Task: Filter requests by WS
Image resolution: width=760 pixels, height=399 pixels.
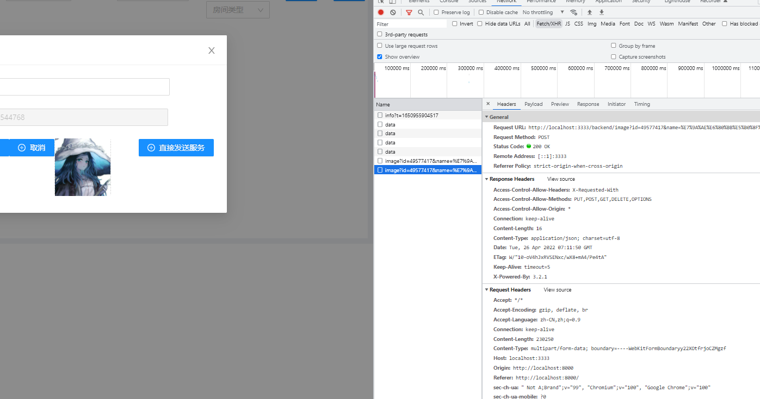Action: 652,24
